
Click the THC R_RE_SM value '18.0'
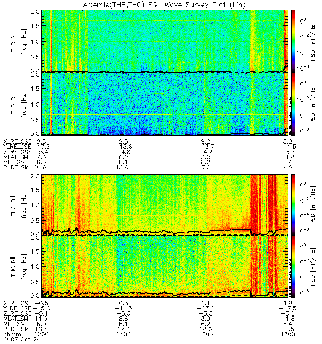pos(206,329)
